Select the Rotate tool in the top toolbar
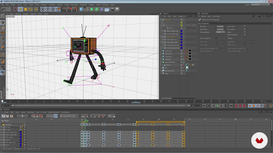 coord(31,9)
